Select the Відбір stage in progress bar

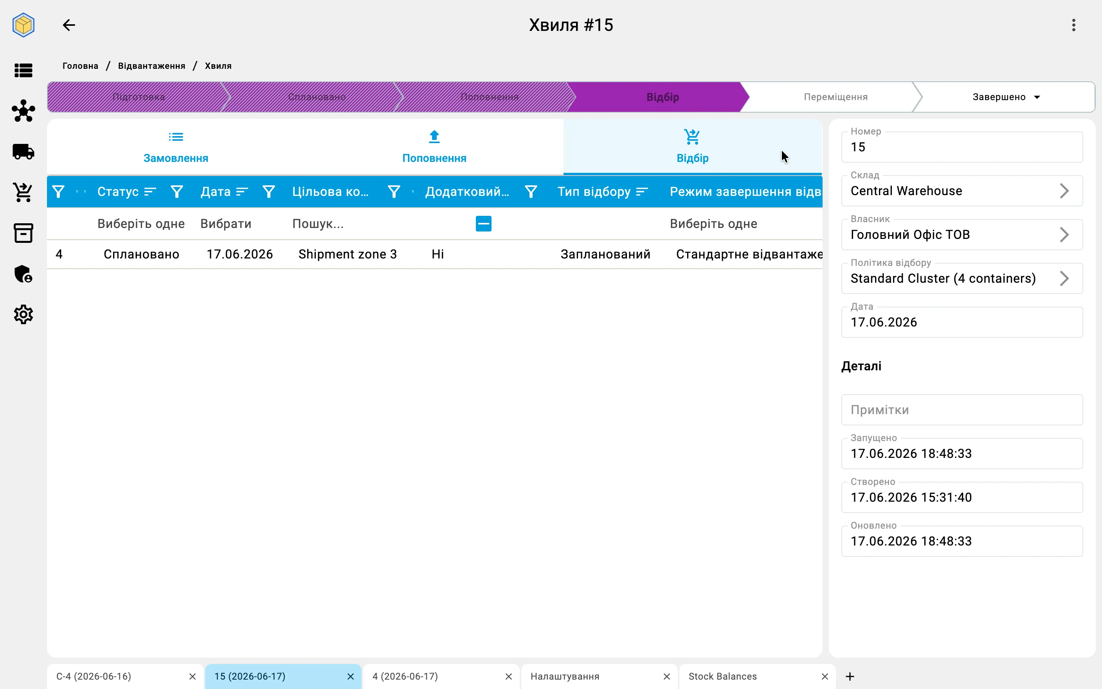pyautogui.click(x=663, y=97)
